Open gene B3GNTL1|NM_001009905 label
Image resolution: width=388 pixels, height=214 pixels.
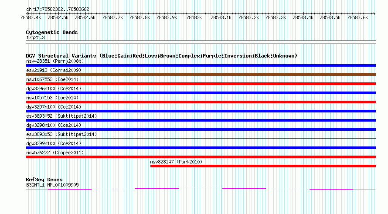(x=52, y=185)
